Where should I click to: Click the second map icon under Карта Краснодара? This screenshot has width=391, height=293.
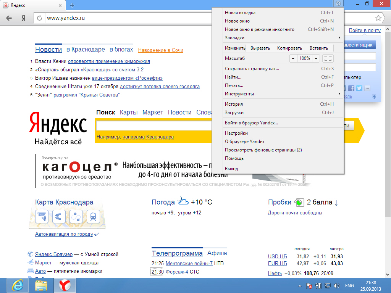pos(59,216)
